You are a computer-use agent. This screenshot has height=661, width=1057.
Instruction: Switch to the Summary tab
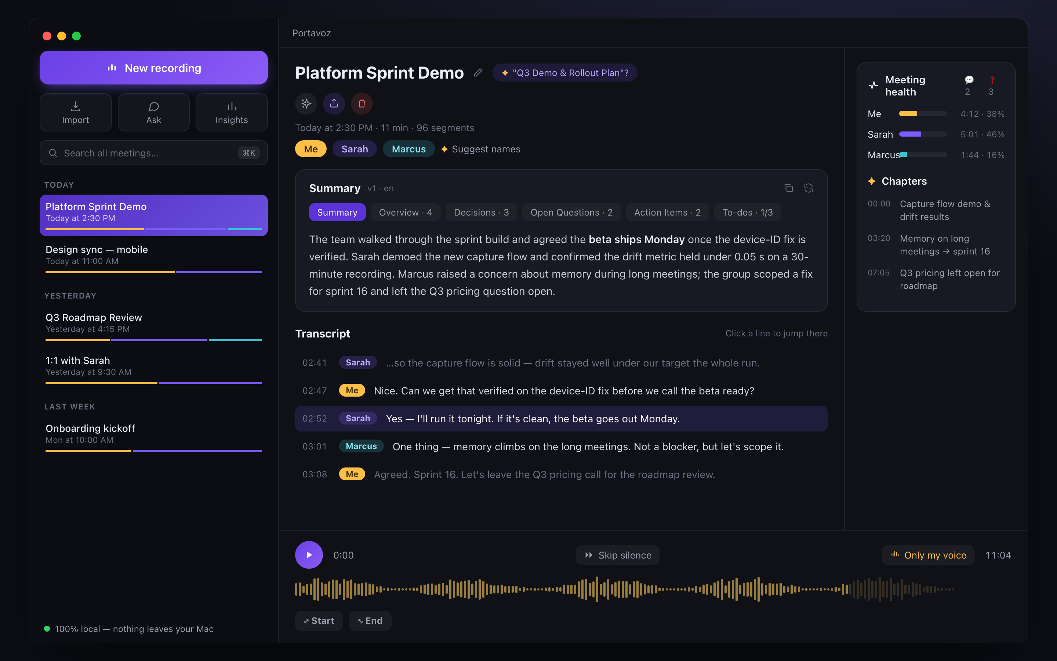[x=337, y=213]
